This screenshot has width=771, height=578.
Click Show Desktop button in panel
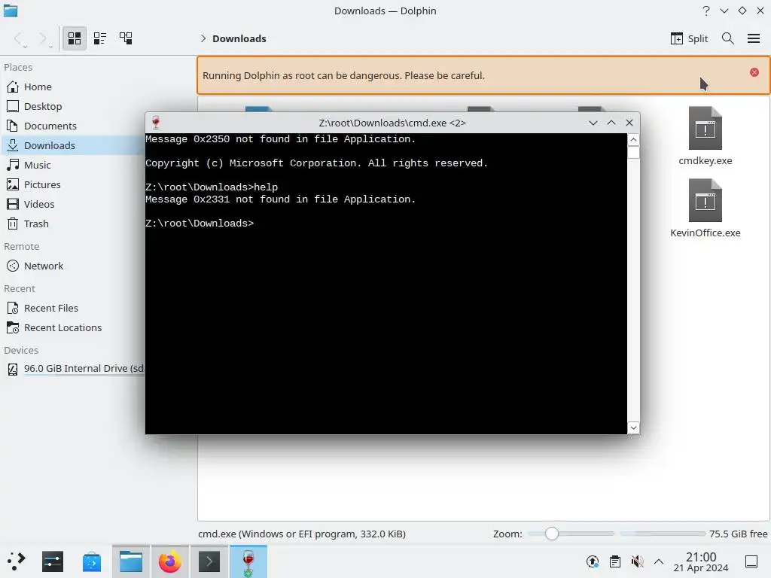[x=751, y=561]
